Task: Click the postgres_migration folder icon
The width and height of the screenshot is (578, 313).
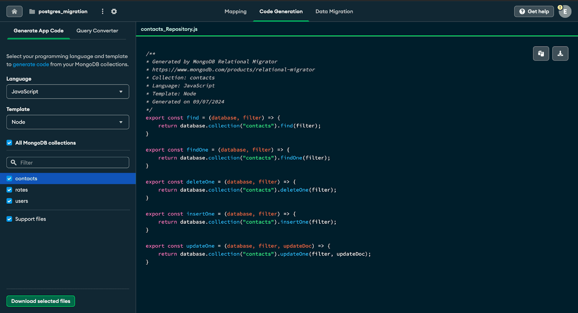Action: [32, 12]
